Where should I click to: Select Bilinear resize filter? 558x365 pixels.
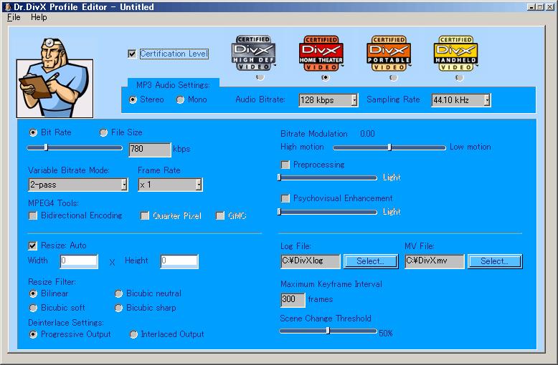[33, 293]
